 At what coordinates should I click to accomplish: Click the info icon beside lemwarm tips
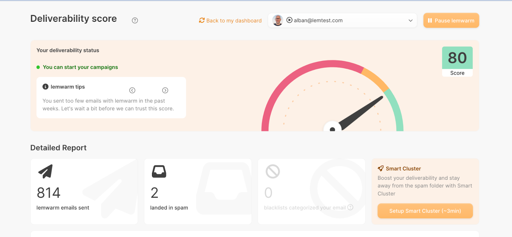tap(45, 87)
